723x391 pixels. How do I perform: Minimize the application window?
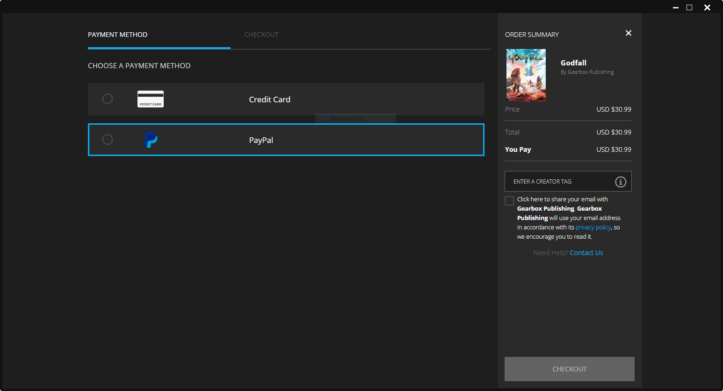[x=676, y=7]
